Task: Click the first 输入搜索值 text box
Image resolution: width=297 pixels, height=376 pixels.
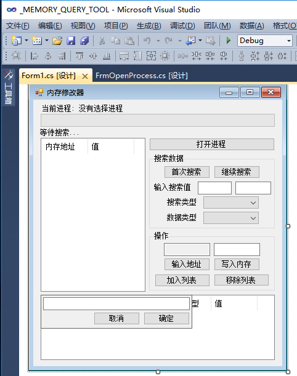Action: click(214, 188)
